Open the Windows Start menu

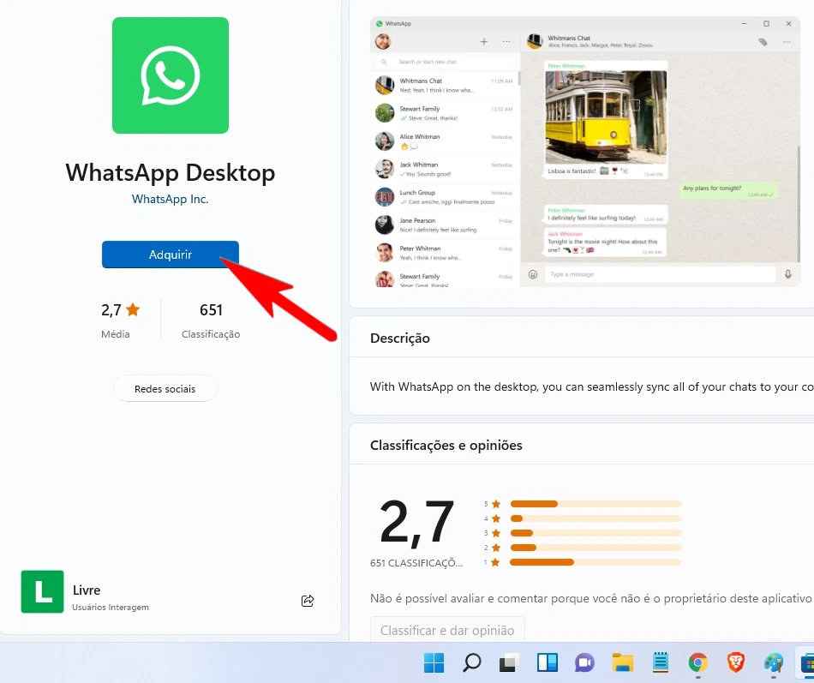[434, 662]
